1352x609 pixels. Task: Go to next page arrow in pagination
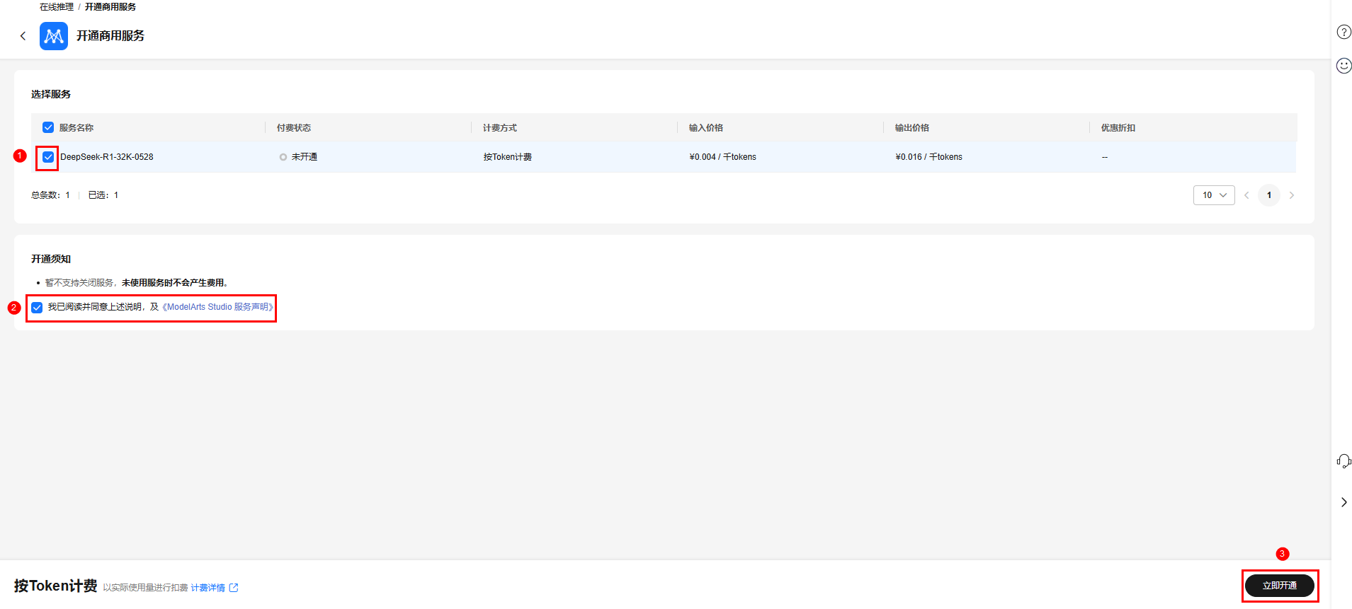click(x=1292, y=195)
